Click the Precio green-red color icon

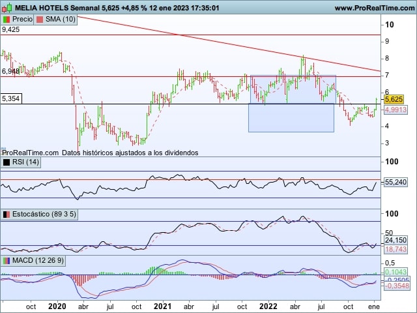[7, 20]
